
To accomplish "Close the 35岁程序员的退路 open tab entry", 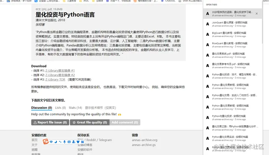I will 257,13.
